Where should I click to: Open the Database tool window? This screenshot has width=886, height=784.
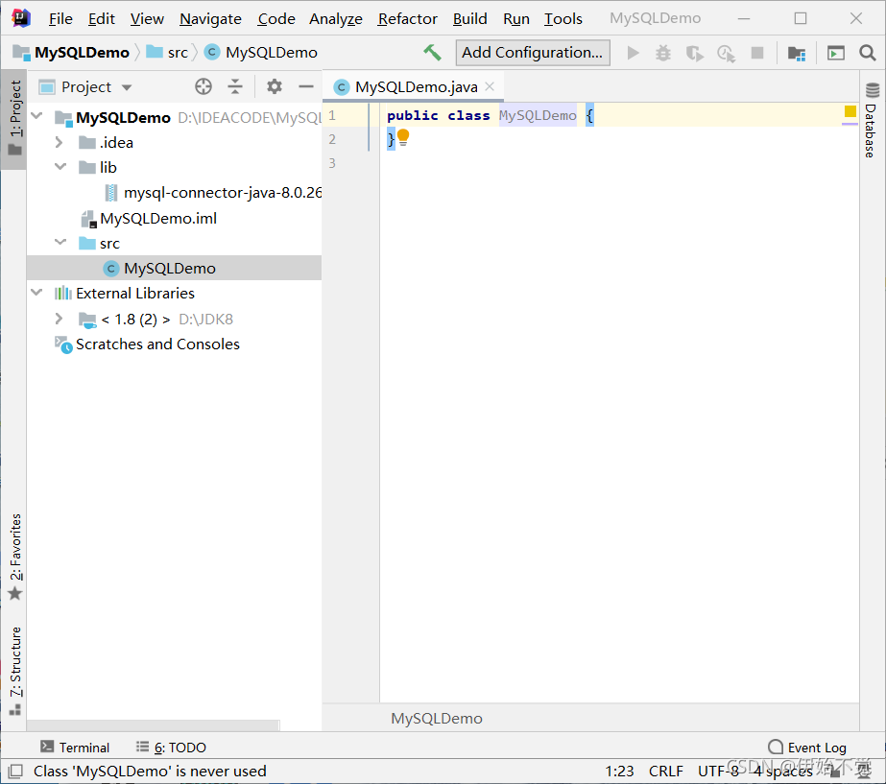click(x=872, y=120)
